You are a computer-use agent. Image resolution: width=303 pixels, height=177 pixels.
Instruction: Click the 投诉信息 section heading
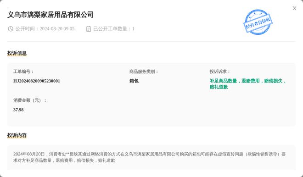click(x=17, y=53)
